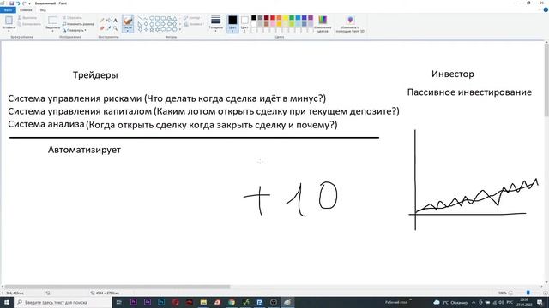
Task: Open Task View on the taskbar
Action: click(x=118, y=302)
